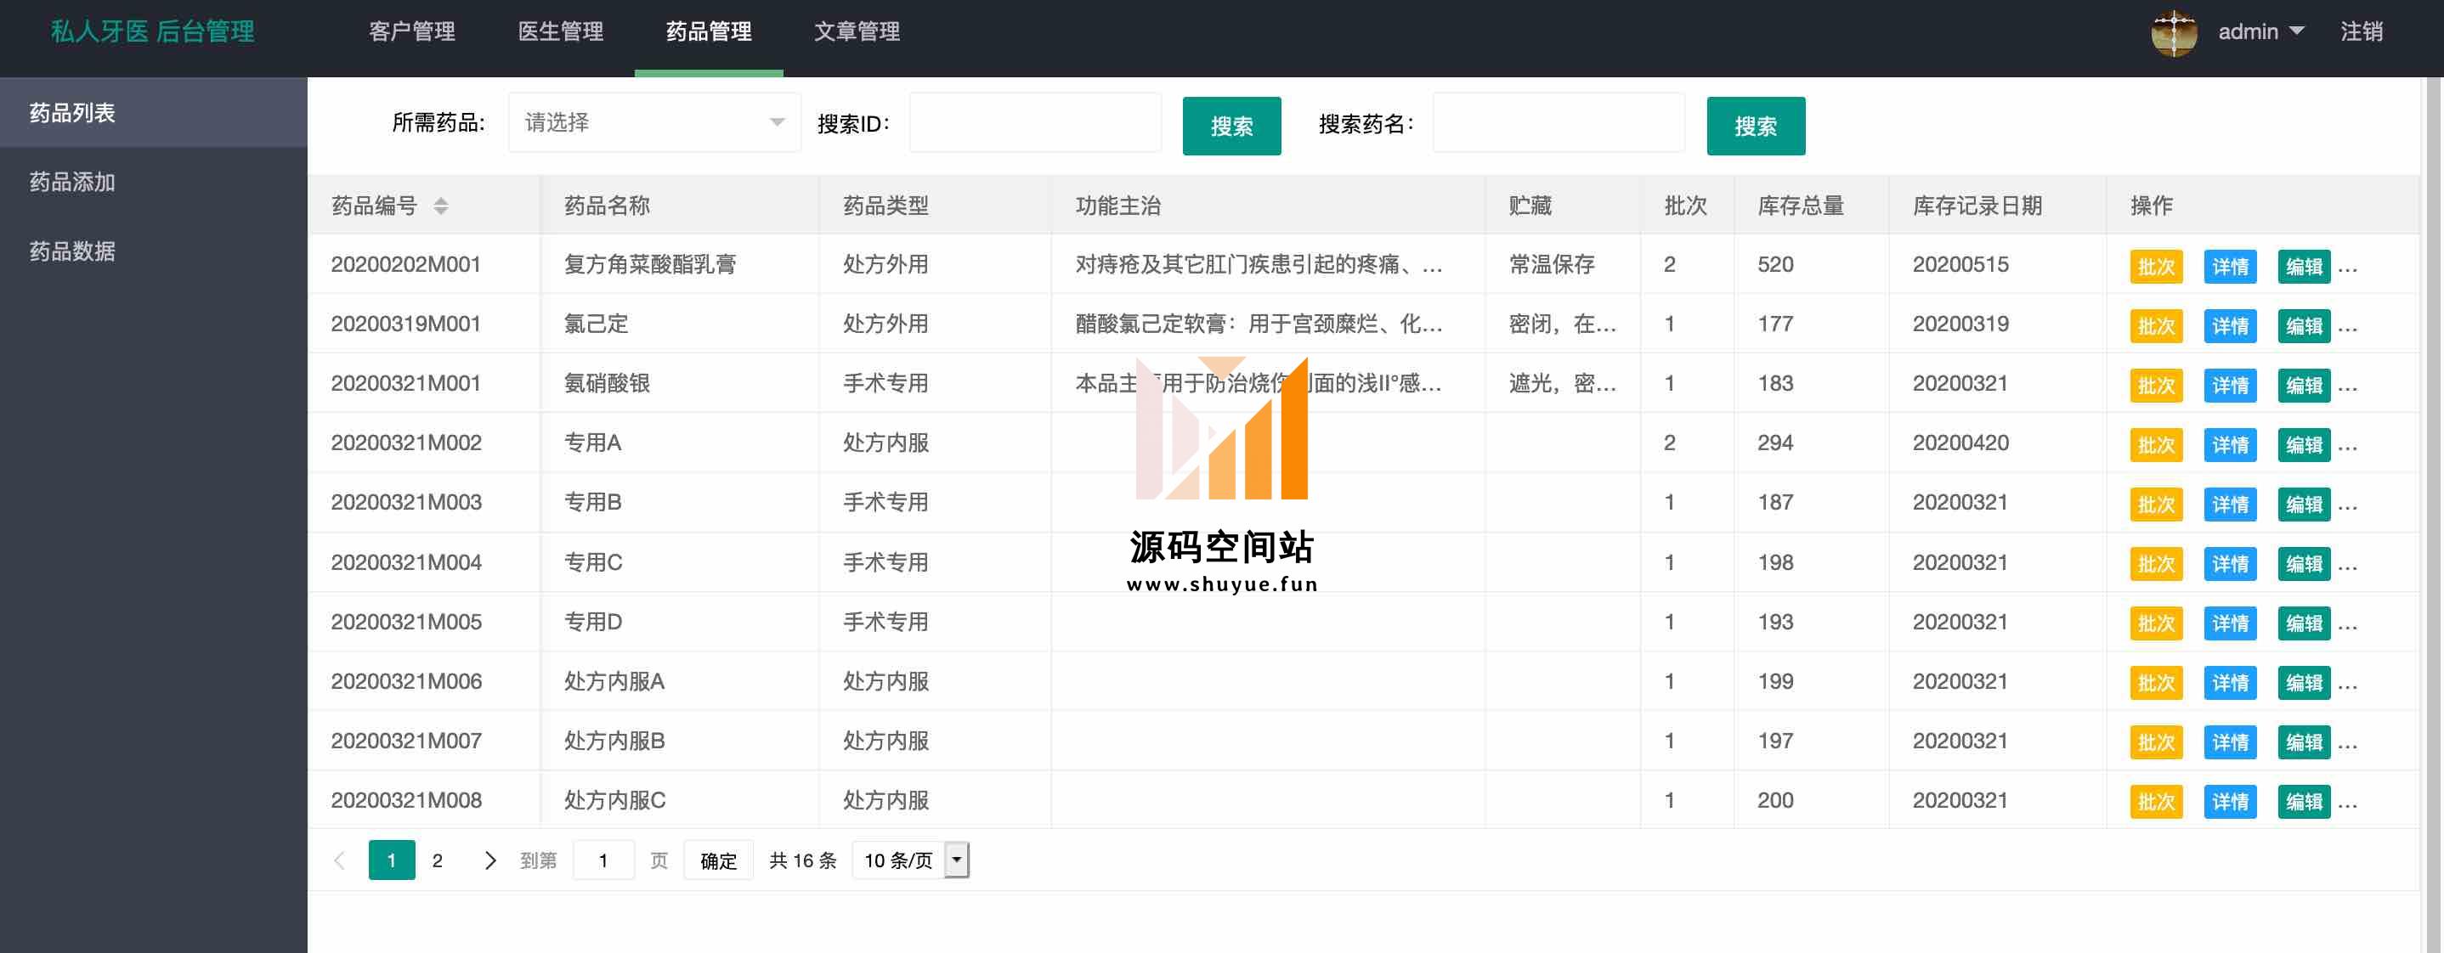Open 药品数据 in the sidebar
Screen dimensions: 2444x953
coord(154,251)
